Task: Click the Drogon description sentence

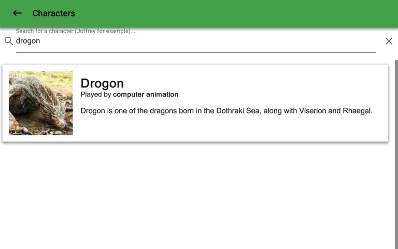Action: (x=226, y=110)
